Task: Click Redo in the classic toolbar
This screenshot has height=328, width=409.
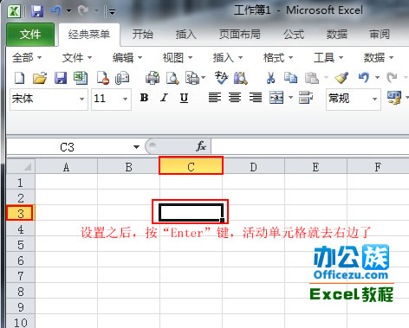Action: coord(392,77)
